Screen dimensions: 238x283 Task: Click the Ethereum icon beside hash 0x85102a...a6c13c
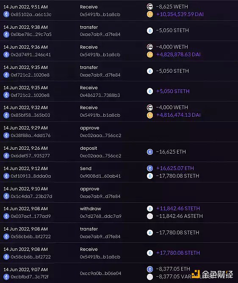(6, 14)
